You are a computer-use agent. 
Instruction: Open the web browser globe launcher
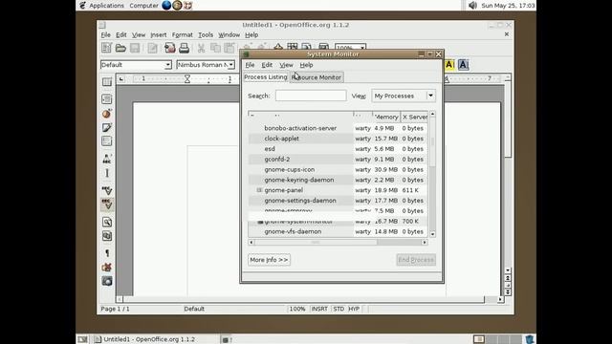pos(166,5)
